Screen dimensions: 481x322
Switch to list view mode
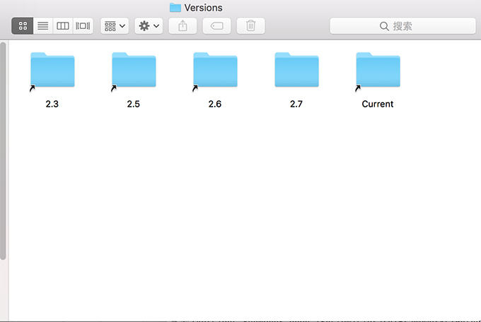(x=42, y=26)
